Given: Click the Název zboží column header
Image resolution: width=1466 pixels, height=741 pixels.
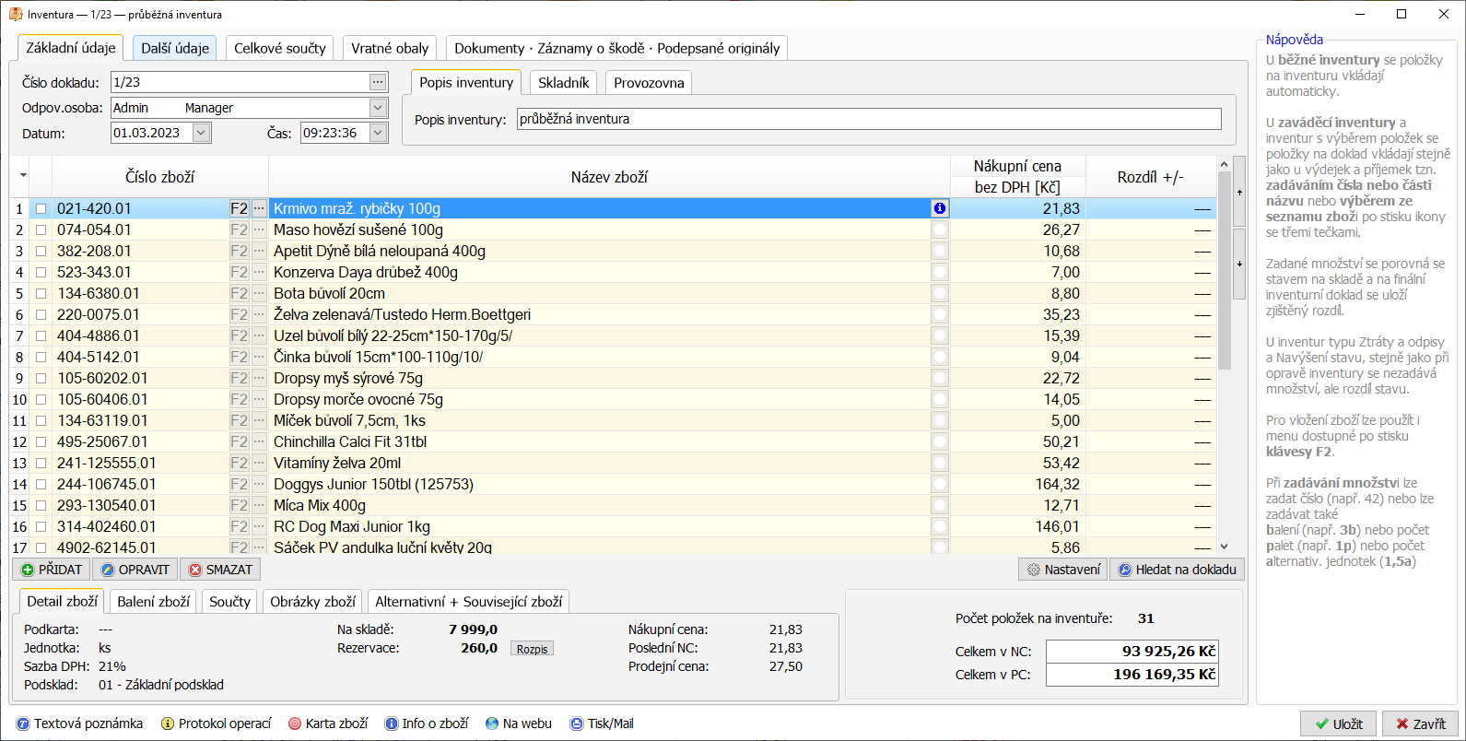Looking at the screenshot, I should click(x=609, y=177).
